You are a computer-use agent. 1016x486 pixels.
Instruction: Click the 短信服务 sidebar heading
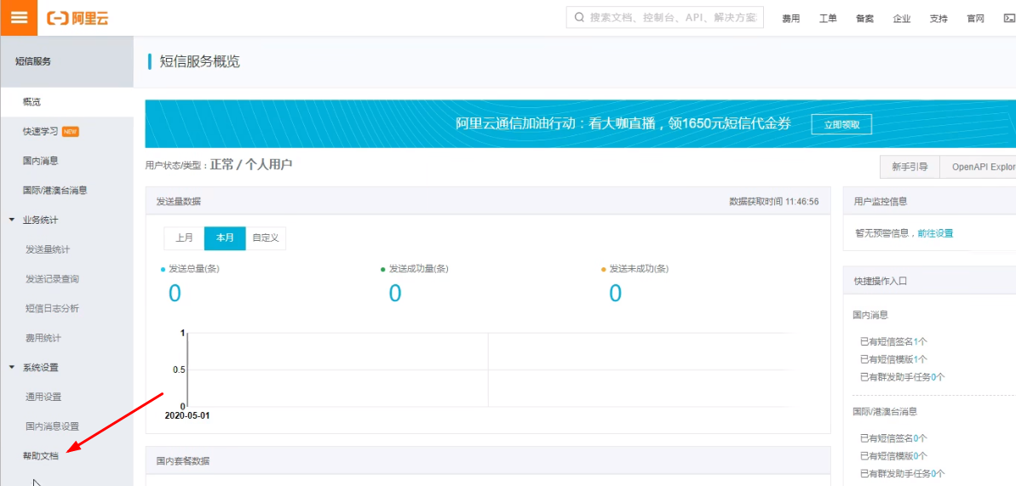(x=33, y=61)
